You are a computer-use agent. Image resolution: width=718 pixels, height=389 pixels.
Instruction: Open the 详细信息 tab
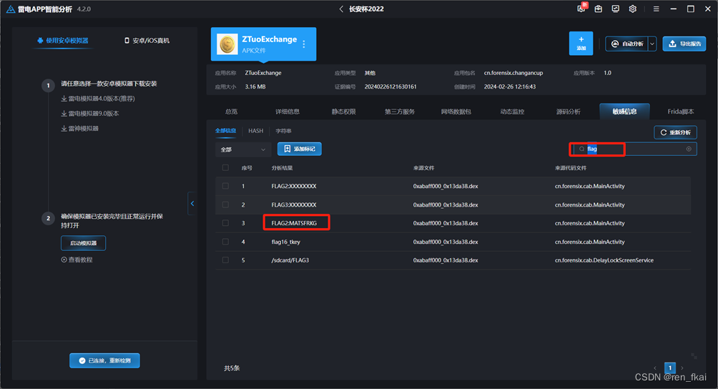pos(287,112)
